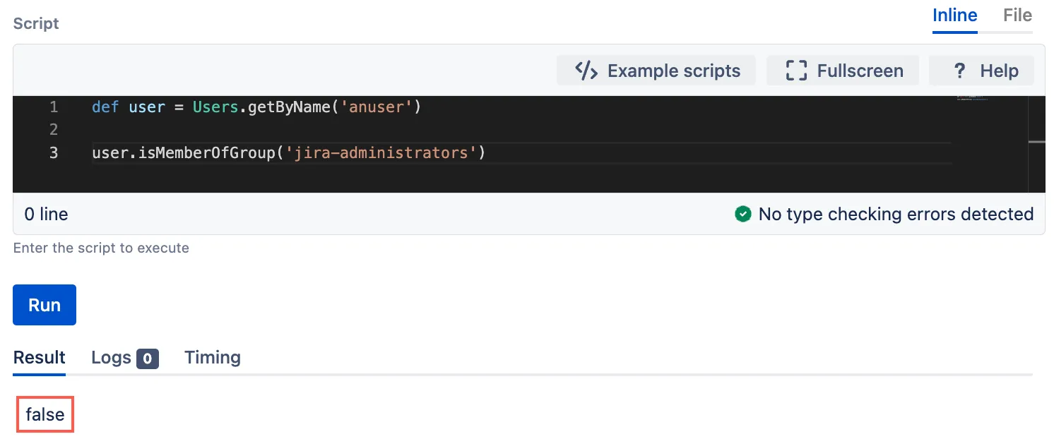The image size is (1054, 439).
Task: Switch to the File script tab
Action: [x=1018, y=16]
